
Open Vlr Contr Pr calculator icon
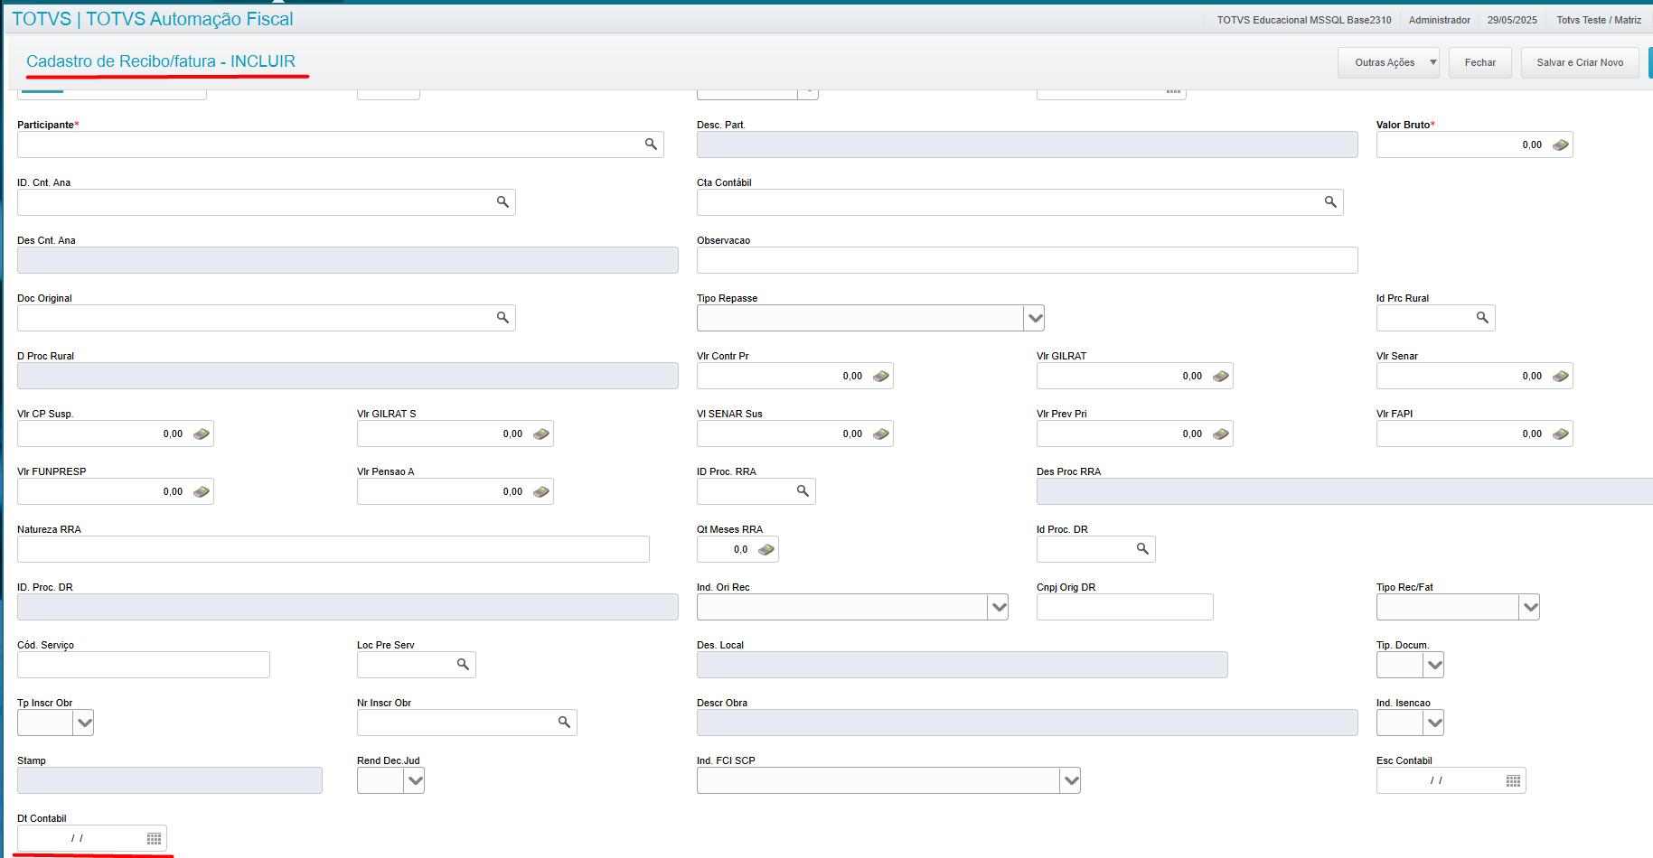click(x=881, y=376)
